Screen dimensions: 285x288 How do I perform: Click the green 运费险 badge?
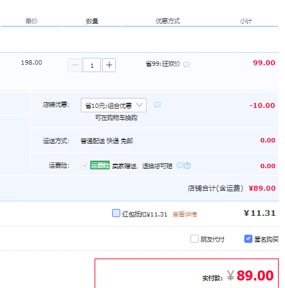[100, 165]
